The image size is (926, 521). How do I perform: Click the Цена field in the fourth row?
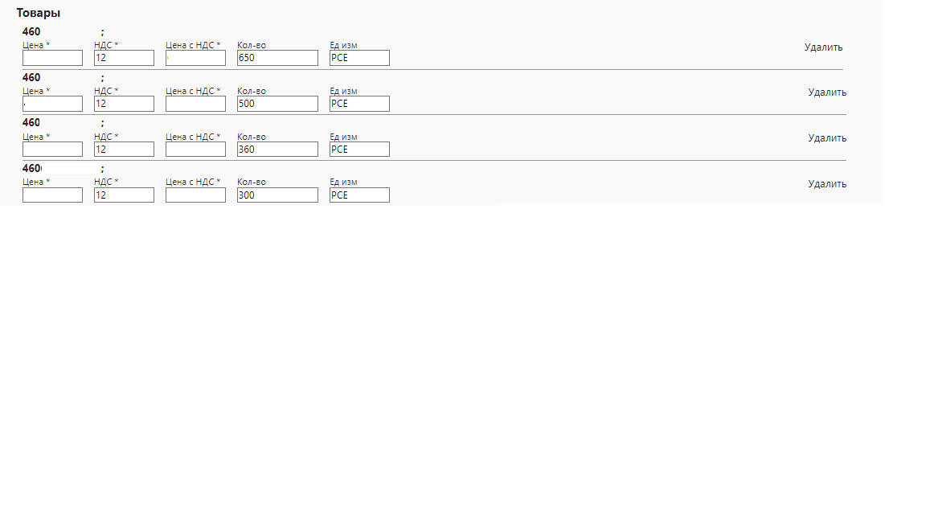coord(52,195)
